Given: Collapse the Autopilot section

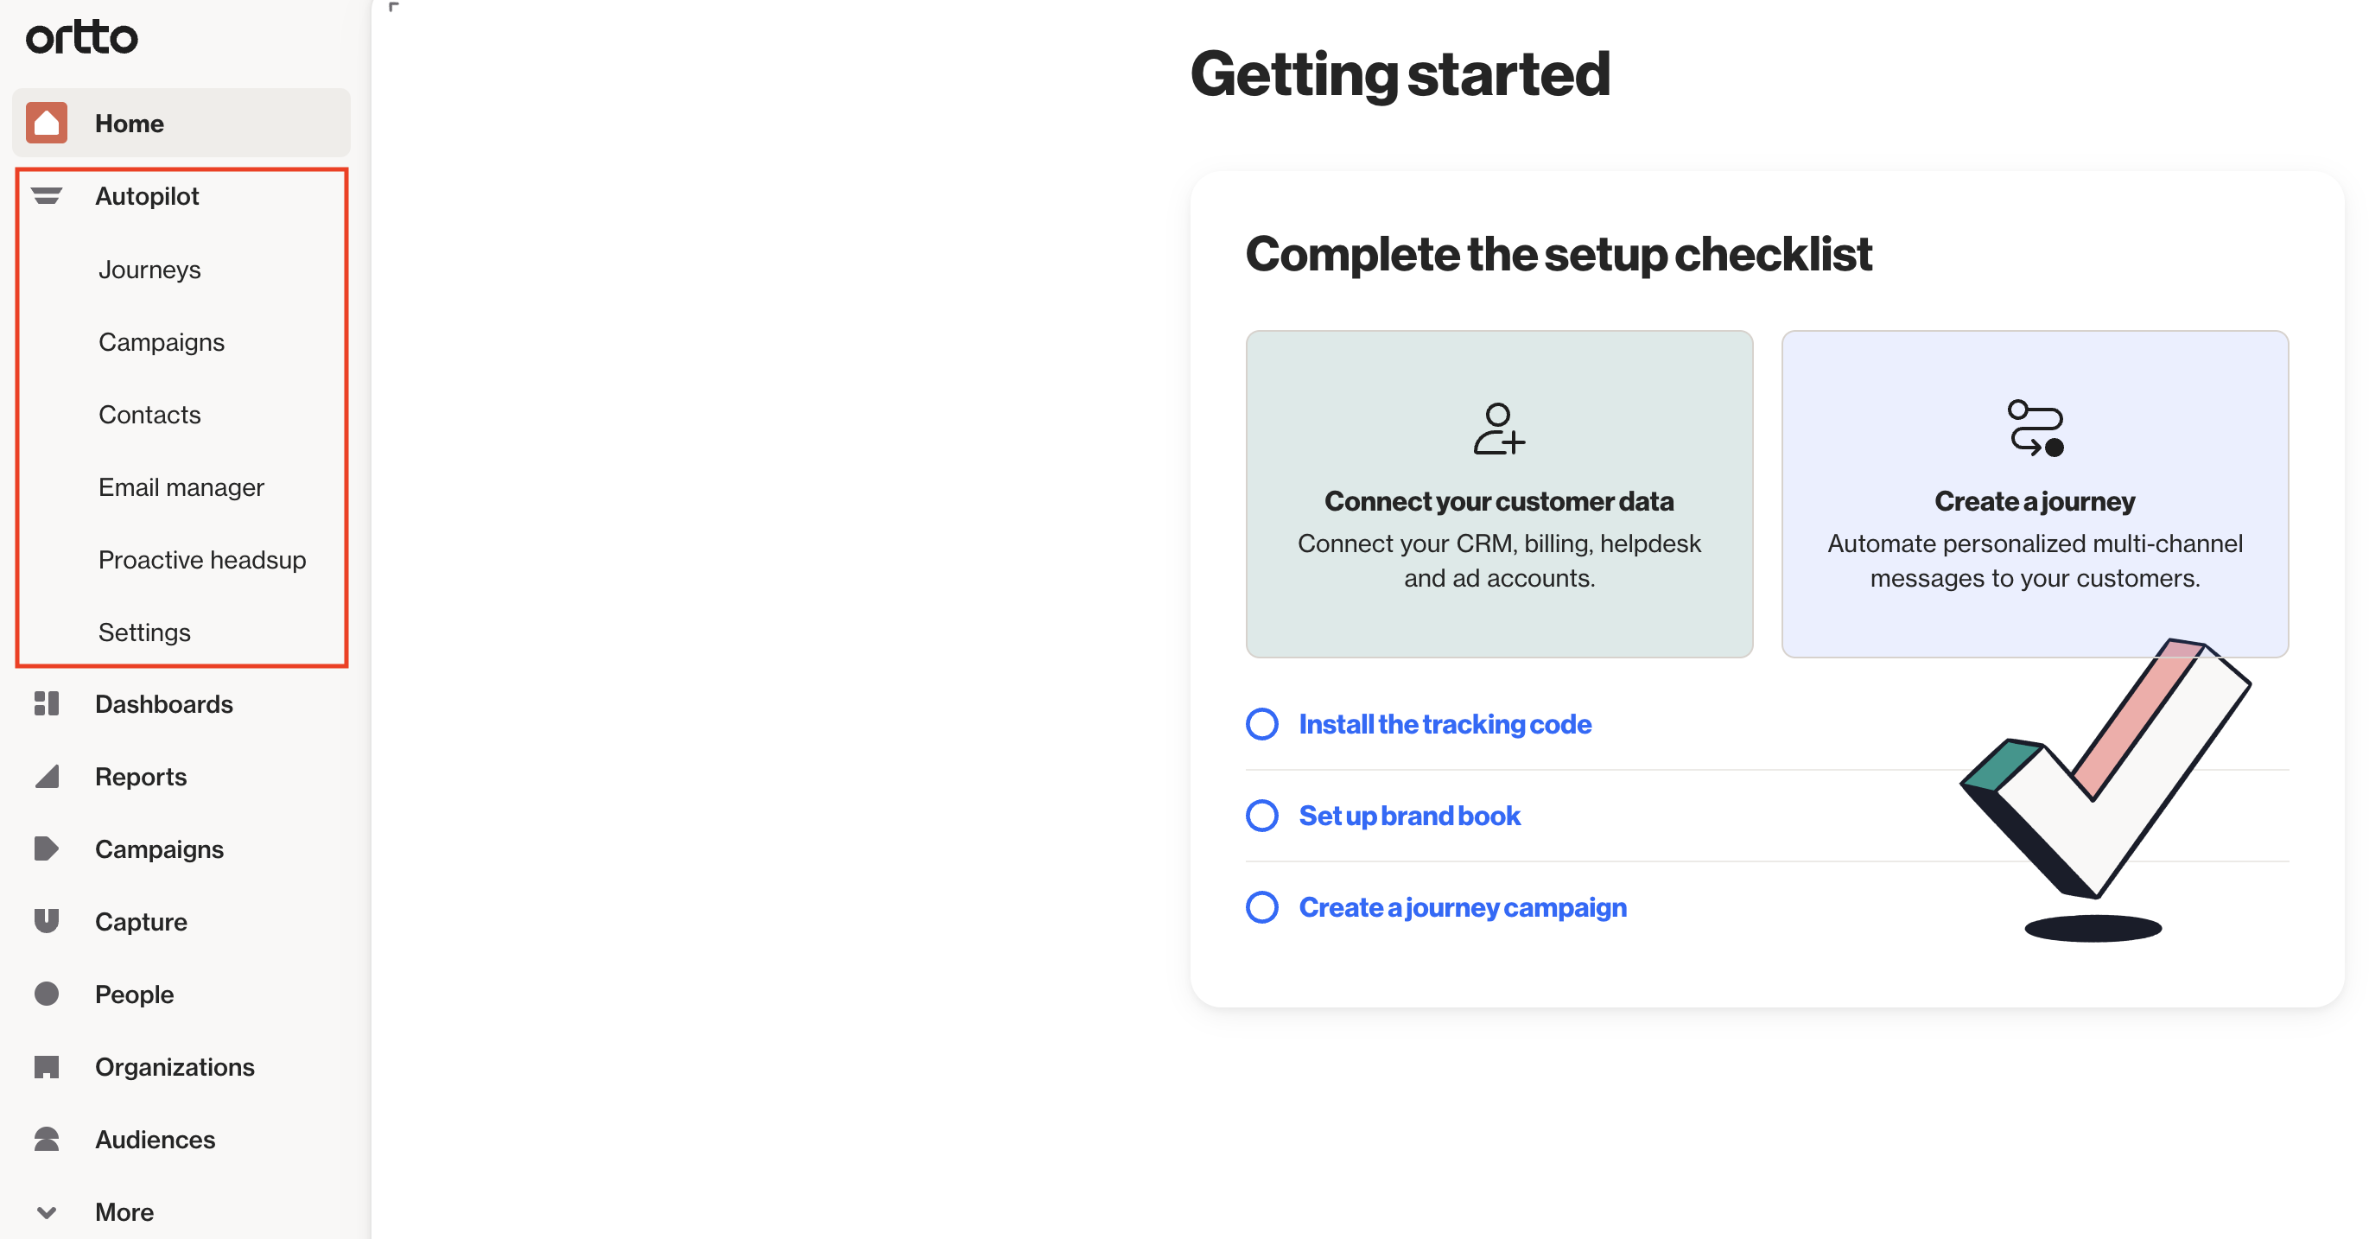Looking at the screenshot, I should [x=46, y=196].
